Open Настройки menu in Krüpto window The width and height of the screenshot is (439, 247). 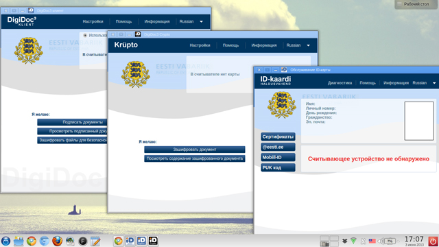pyautogui.click(x=200, y=45)
